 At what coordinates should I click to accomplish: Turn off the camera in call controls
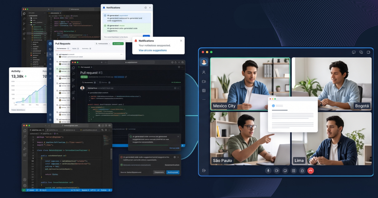point(277,171)
